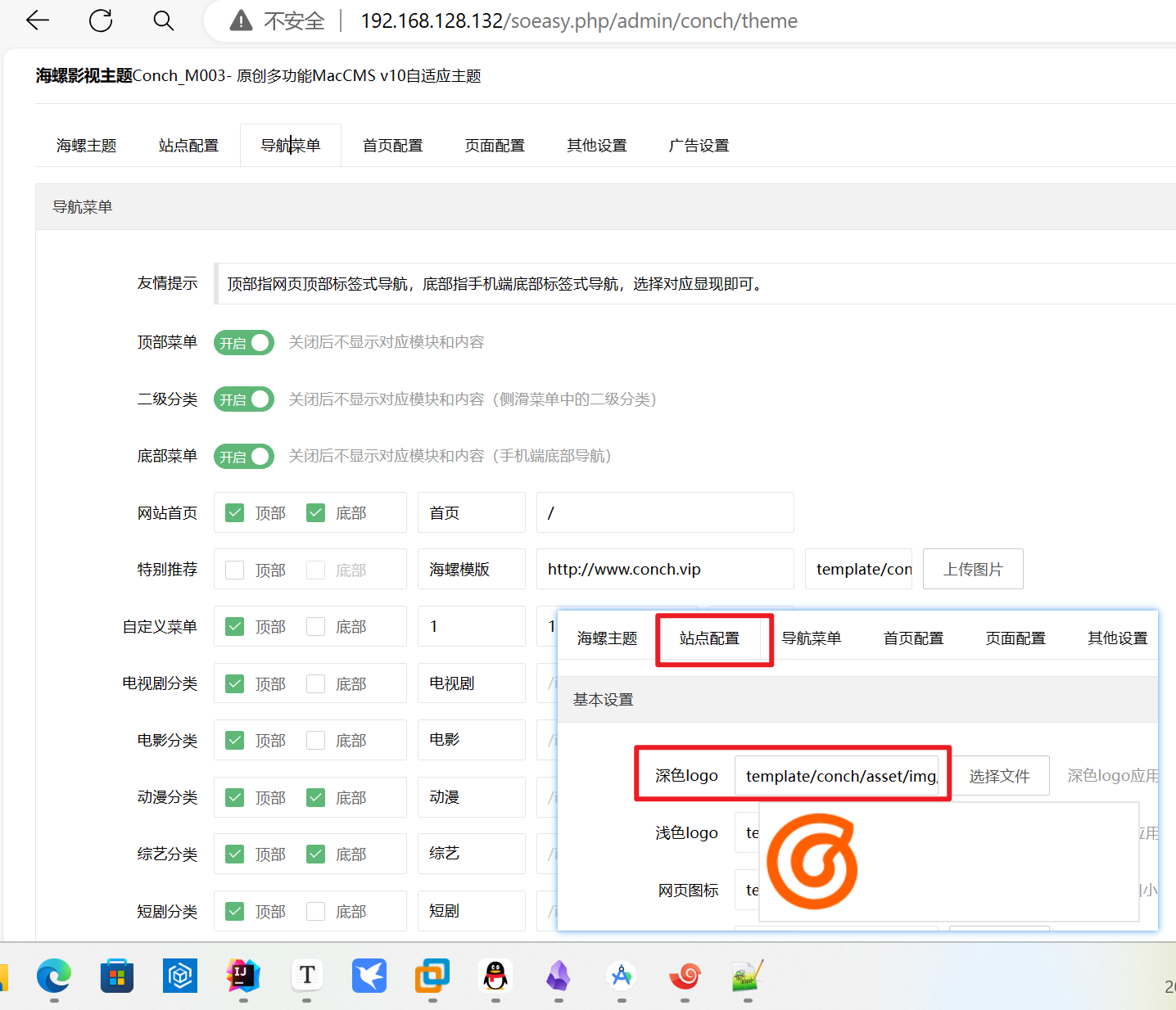Uncheck 底部 for 综艺分类
Screen dimensions: 1176x1010
tap(316, 854)
